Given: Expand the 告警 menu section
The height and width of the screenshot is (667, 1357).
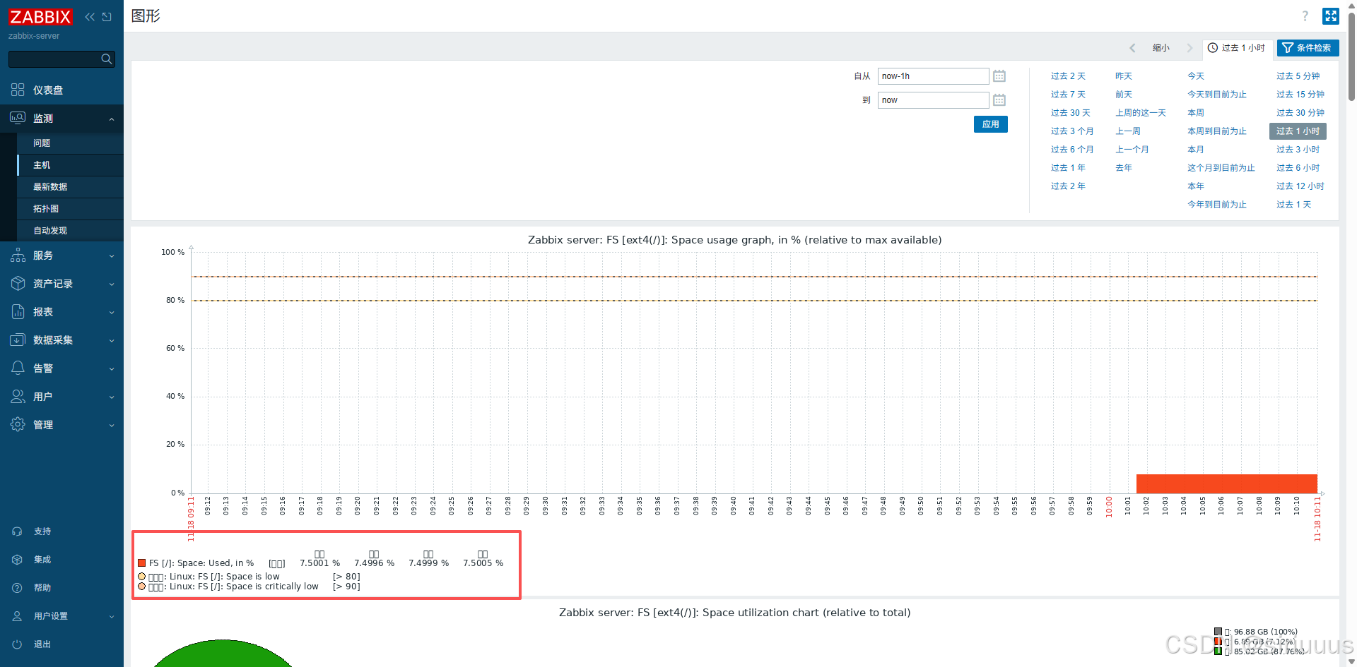Looking at the screenshot, I should [112, 368].
